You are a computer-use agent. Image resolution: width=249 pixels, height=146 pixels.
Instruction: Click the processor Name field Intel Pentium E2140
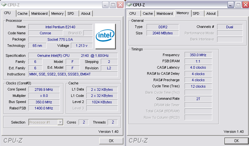[60, 27]
